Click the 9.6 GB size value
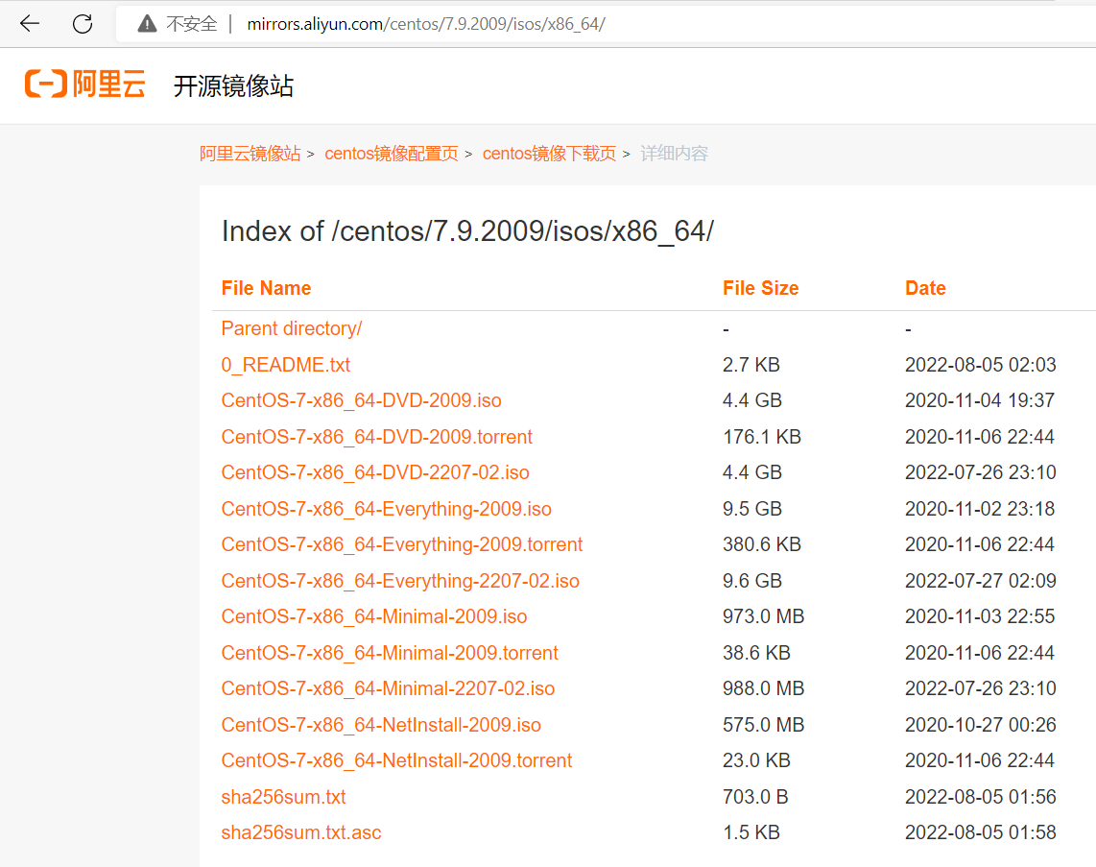This screenshot has width=1096, height=867. (752, 581)
